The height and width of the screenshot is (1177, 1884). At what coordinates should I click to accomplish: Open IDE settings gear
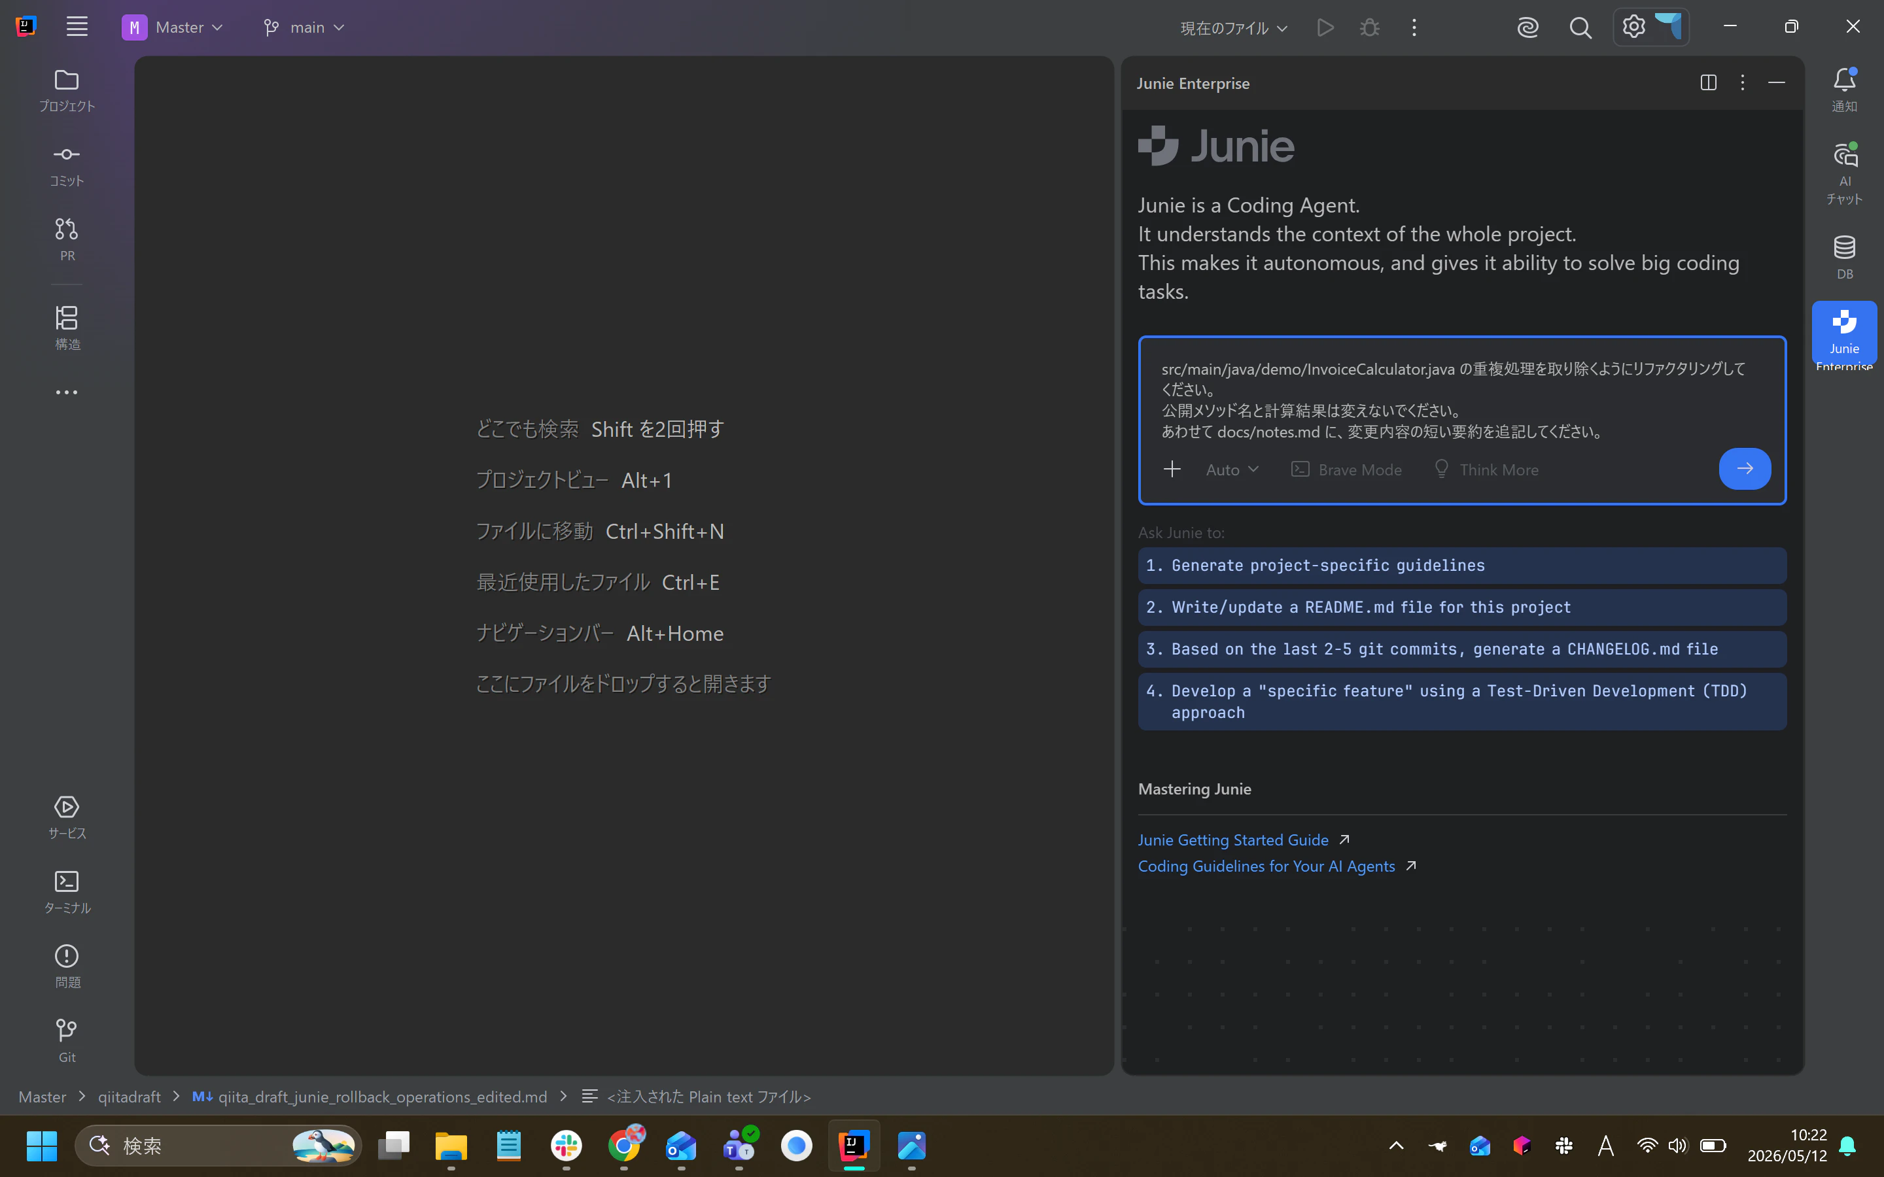pyautogui.click(x=1633, y=27)
